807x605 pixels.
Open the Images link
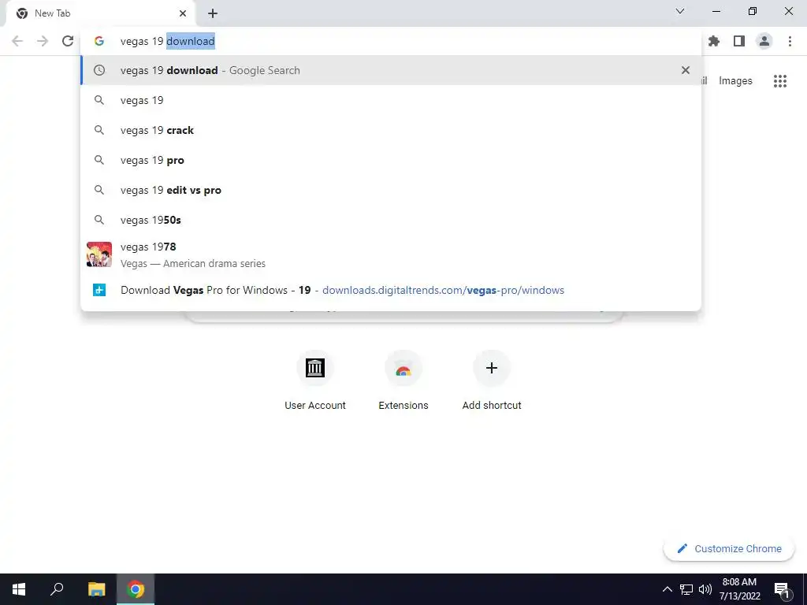pyautogui.click(x=735, y=81)
